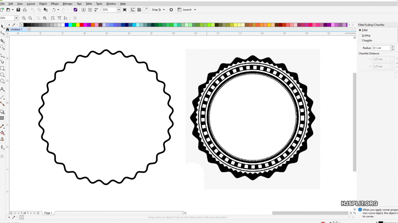Open the File menu
Viewport: 398px width, 223px height.
pyautogui.click(x=3, y=4)
